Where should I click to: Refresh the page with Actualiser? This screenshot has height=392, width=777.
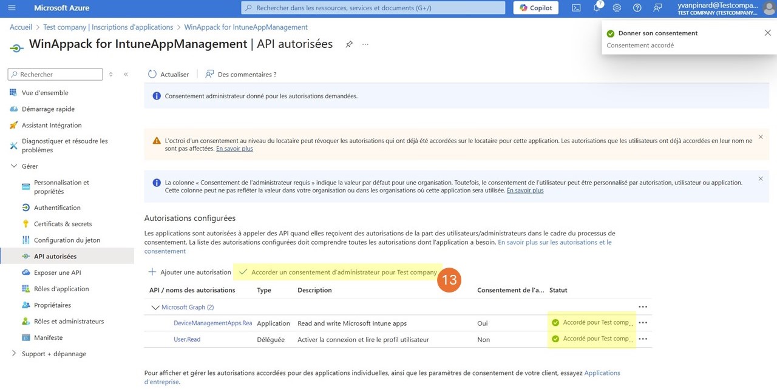click(x=168, y=74)
